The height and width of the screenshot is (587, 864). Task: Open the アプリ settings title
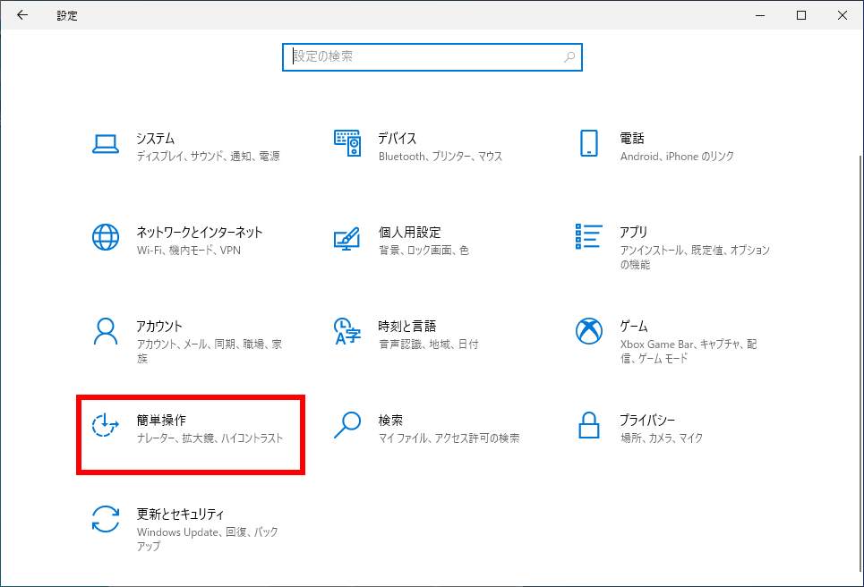[634, 233]
